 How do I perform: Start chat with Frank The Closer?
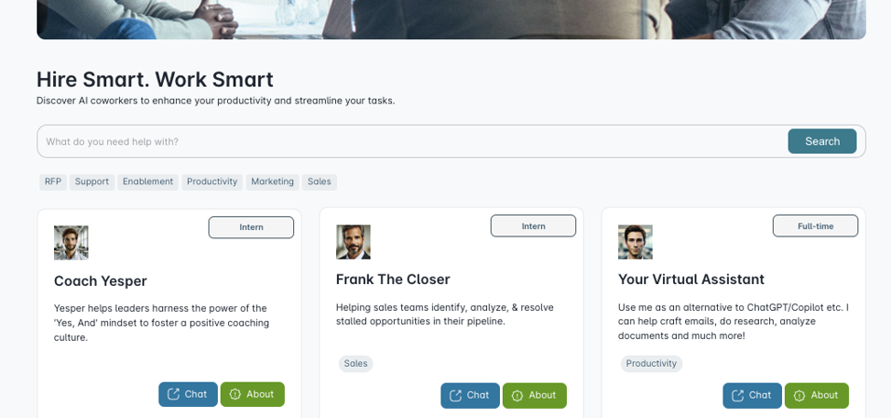[470, 395]
